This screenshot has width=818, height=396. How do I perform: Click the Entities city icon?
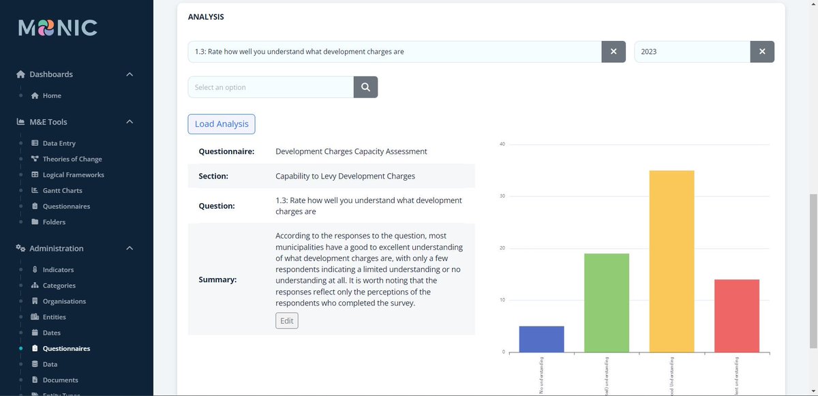pyautogui.click(x=35, y=317)
